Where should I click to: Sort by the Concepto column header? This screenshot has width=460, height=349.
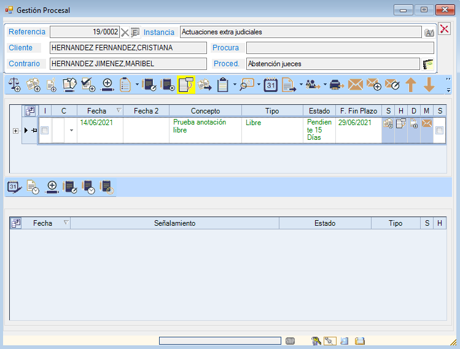[x=205, y=111]
